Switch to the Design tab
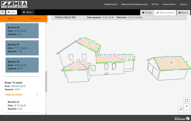191x121 pixels. (147, 13)
